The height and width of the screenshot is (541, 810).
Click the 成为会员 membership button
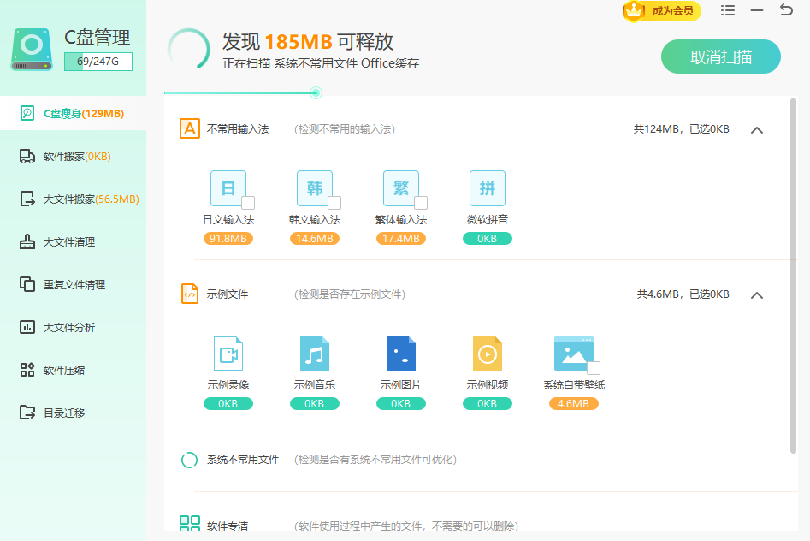661,11
